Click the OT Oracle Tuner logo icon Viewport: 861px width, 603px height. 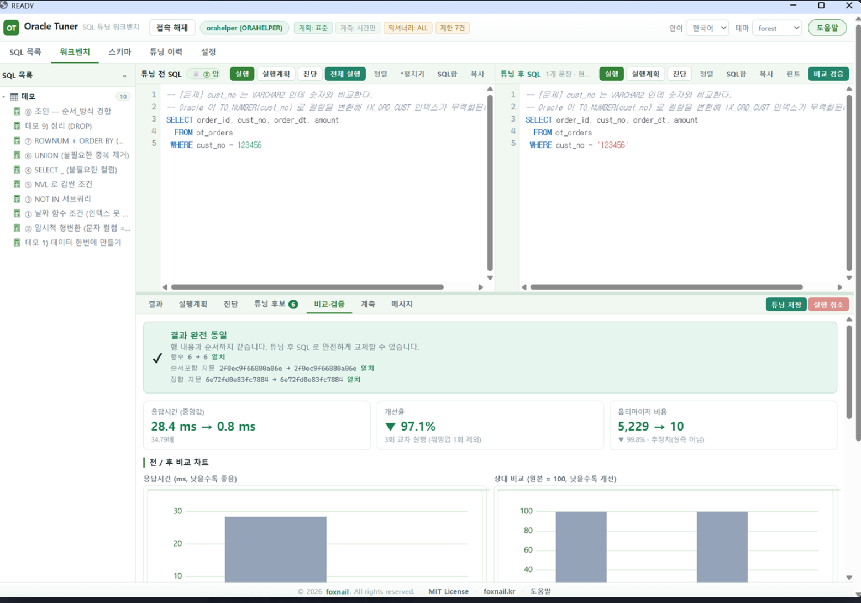pos(11,28)
